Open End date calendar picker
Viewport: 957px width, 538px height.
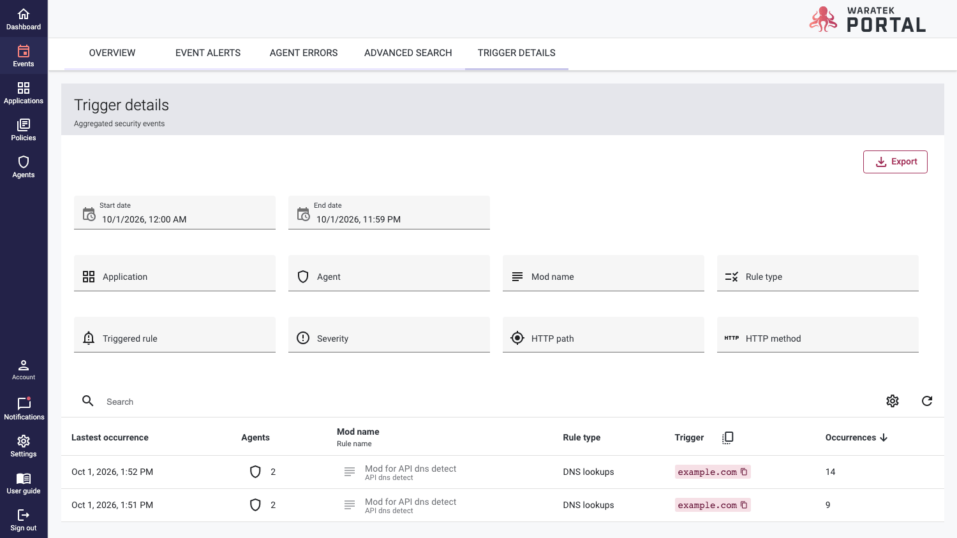304,214
